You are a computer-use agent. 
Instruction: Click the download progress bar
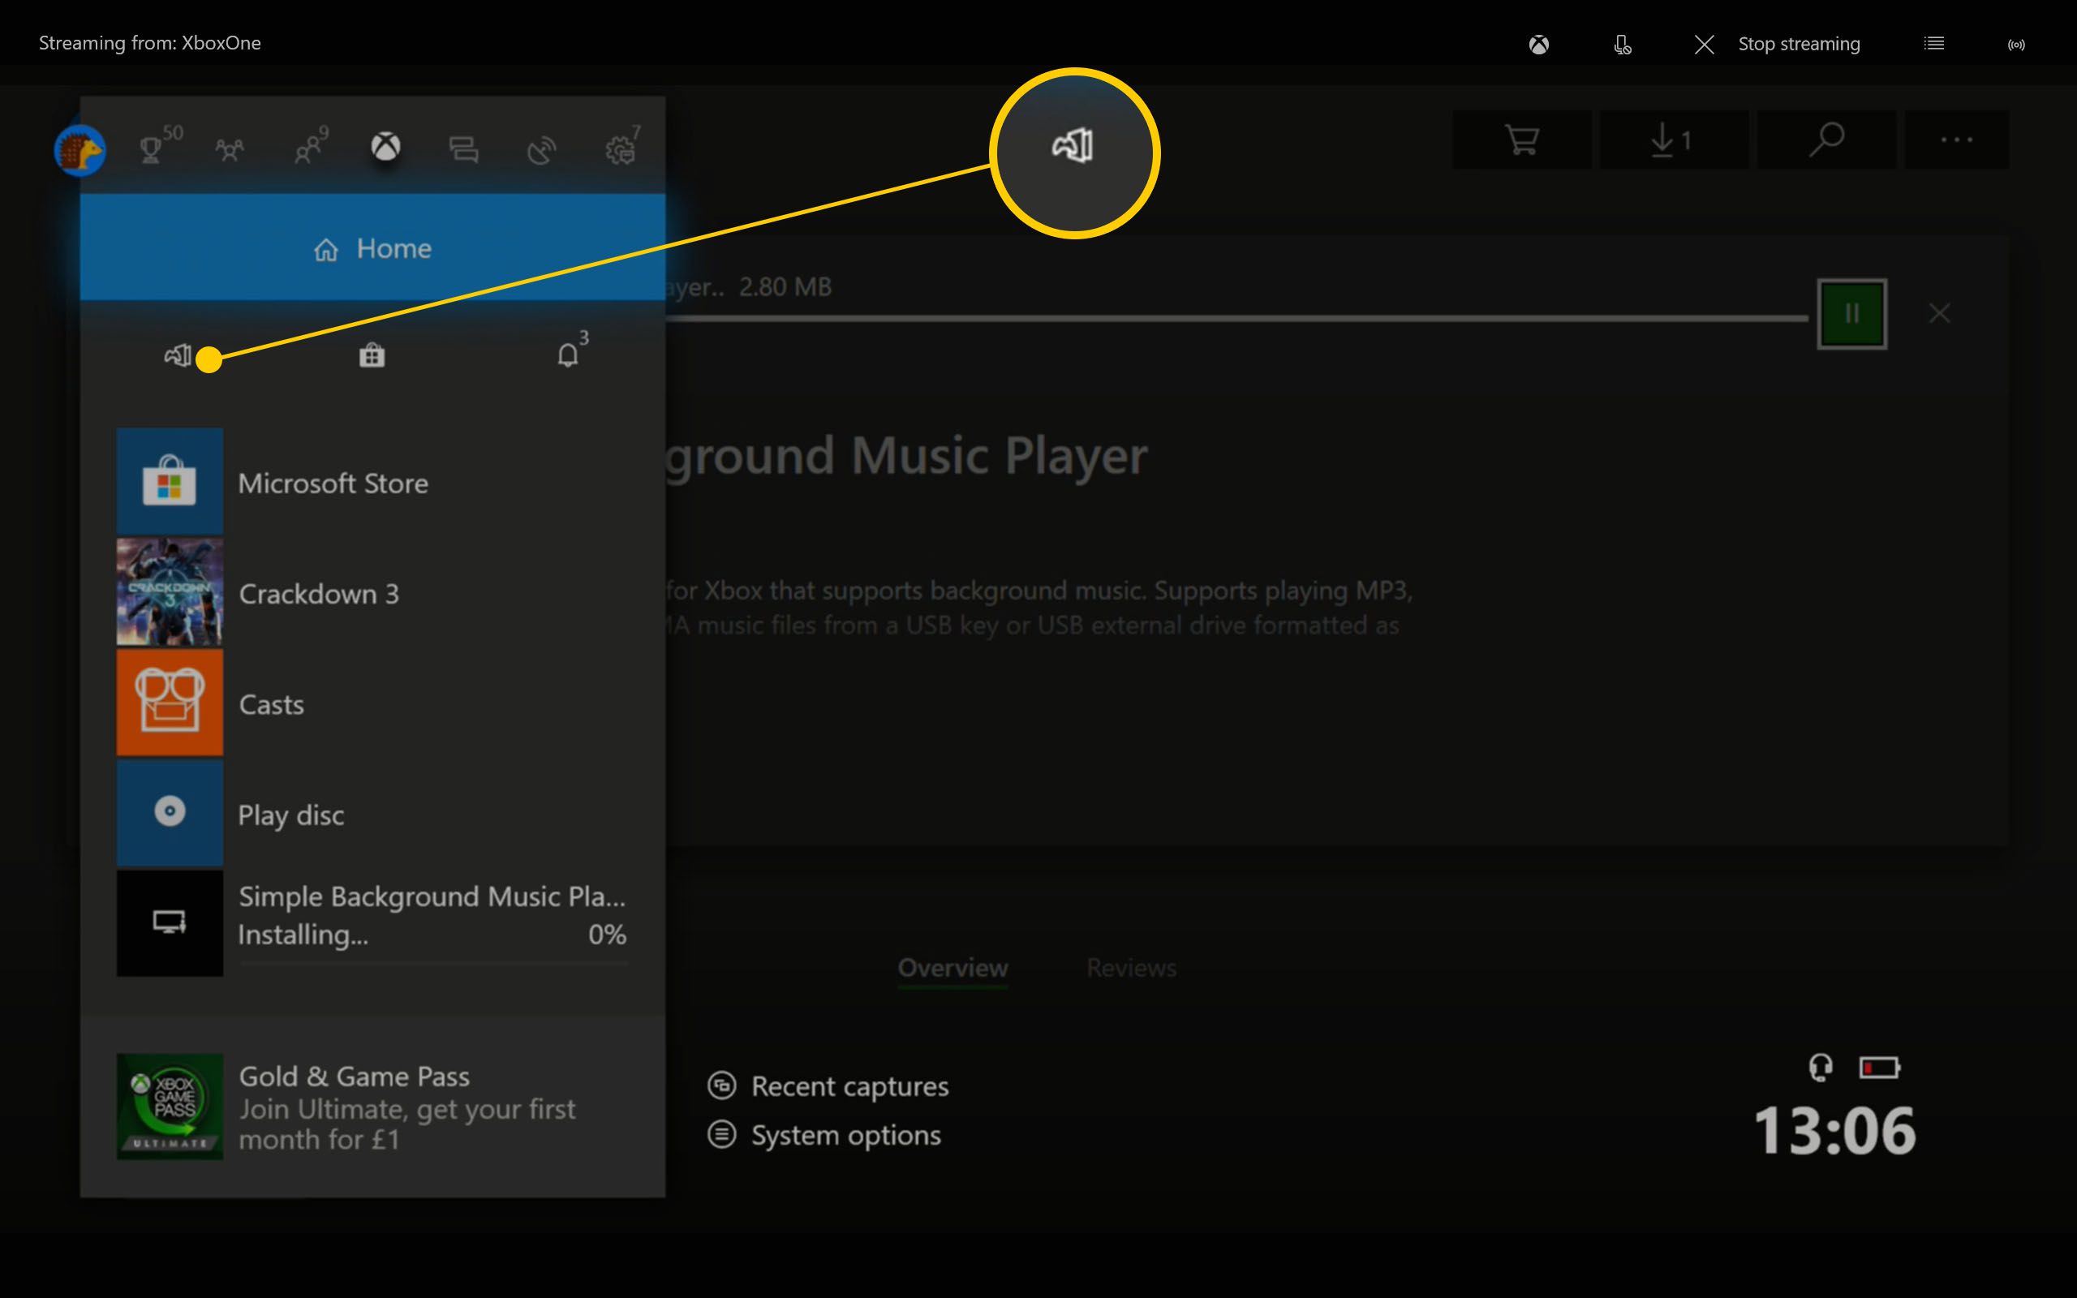(1236, 319)
